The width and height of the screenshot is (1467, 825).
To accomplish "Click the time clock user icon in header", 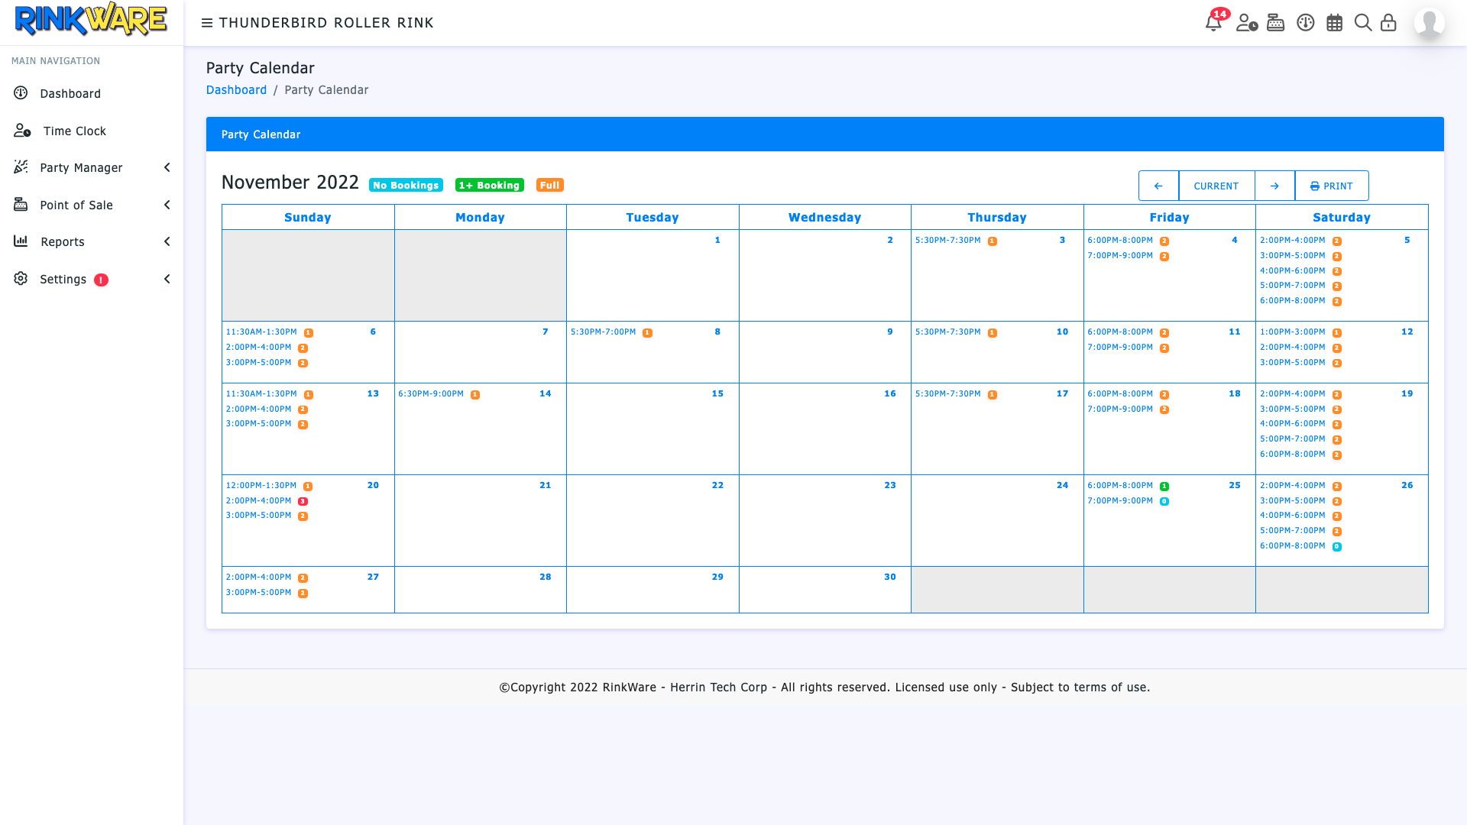I will coord(1247,23).
